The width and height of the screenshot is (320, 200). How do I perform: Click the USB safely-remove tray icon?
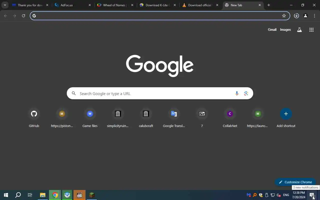[x=267, y=195]
